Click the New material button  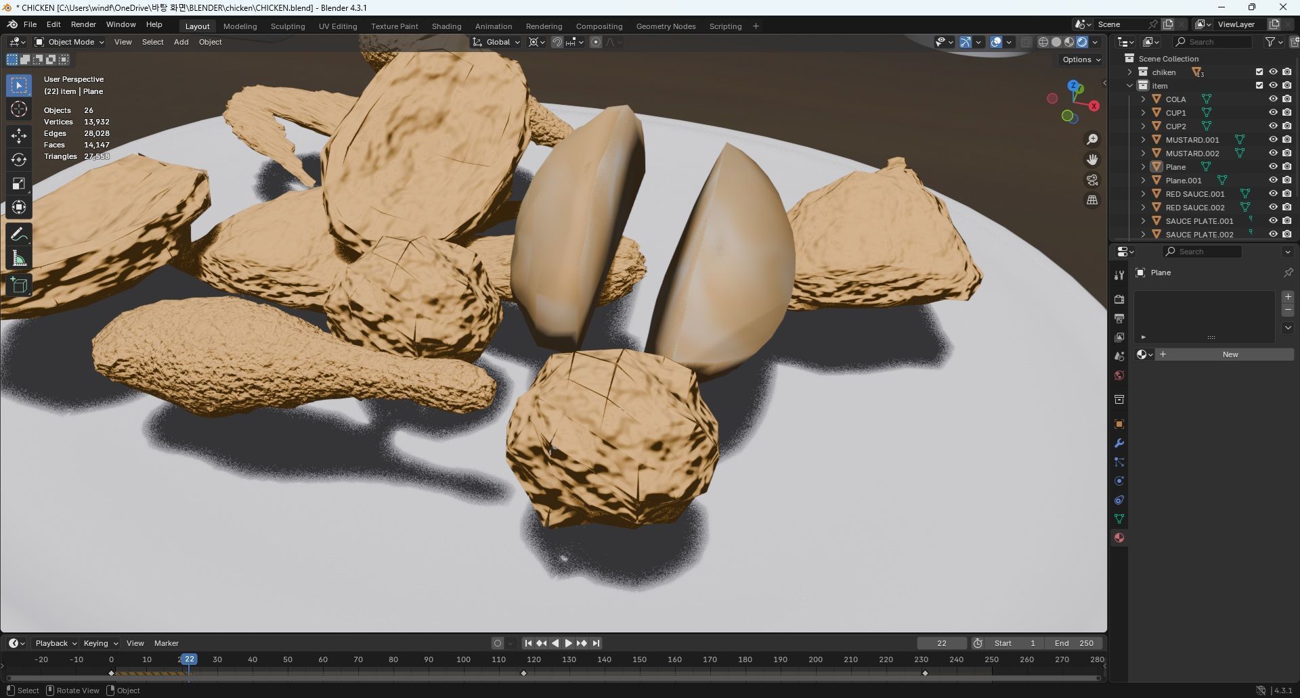point(1230,354)
